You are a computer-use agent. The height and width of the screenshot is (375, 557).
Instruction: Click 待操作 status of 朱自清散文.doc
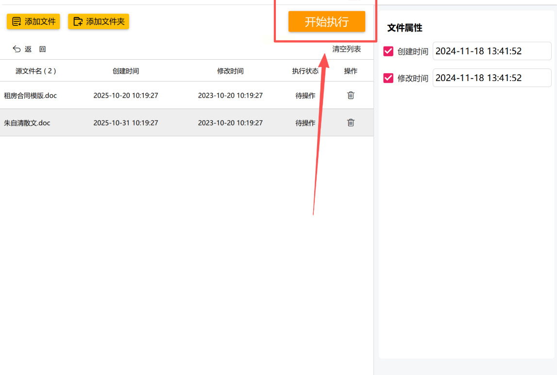click(x=305, y=123)
